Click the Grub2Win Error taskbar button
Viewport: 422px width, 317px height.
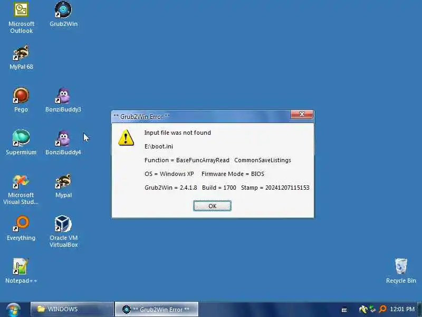coord(157,310)
